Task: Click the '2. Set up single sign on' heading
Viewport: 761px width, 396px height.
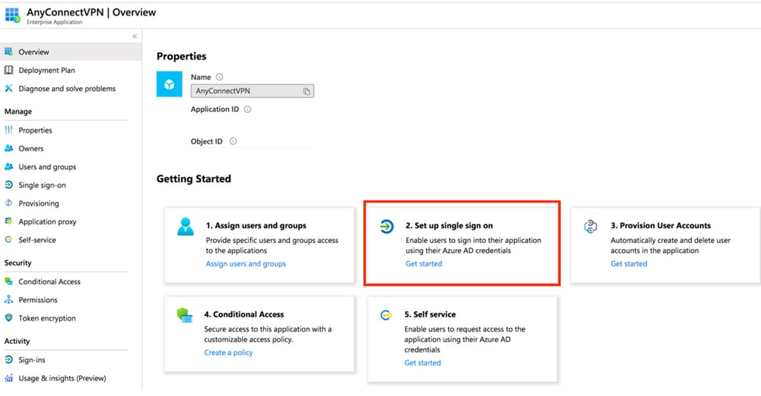Action: pyautogui.click(x=449, y=226)
